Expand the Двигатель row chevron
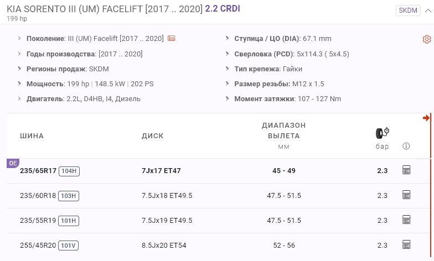Screen dimensions: 434x261 tap(20, 99)
